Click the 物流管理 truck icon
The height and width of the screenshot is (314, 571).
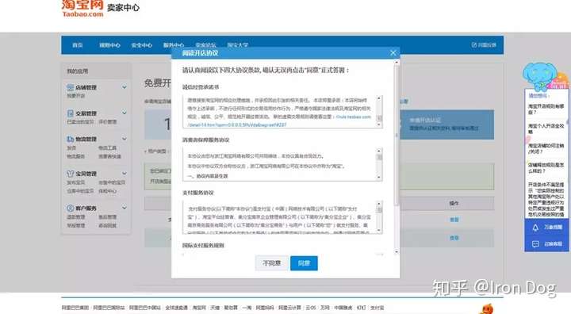[x=71, y=139]
